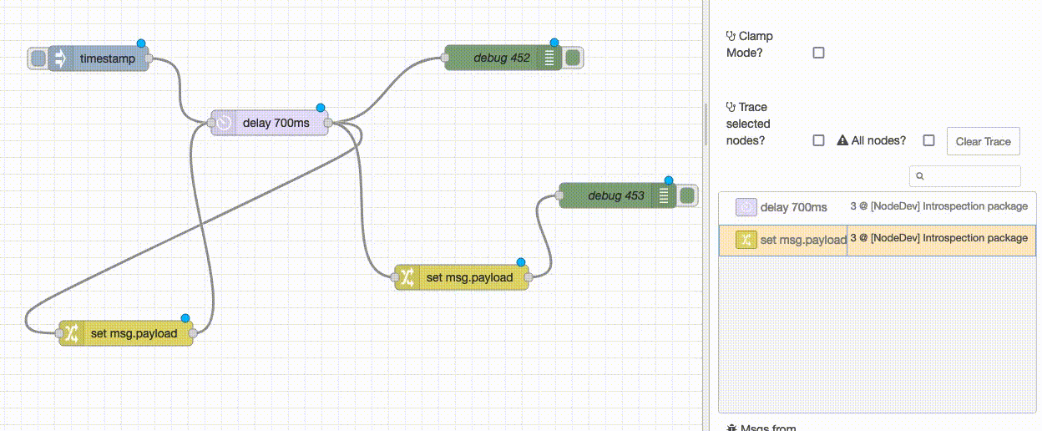The height and width of the screenshot is (431, 1042).
Task: Toggle the debug 452 output button
Action: (572, 58)
